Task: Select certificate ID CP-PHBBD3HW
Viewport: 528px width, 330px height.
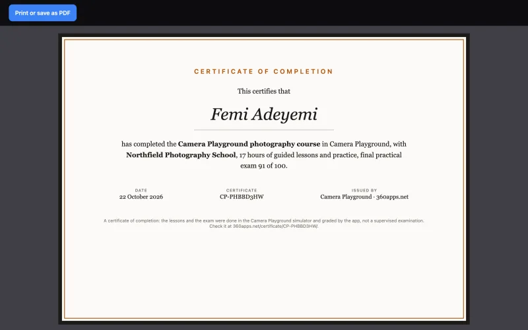Action: click(x=242, y=197)
